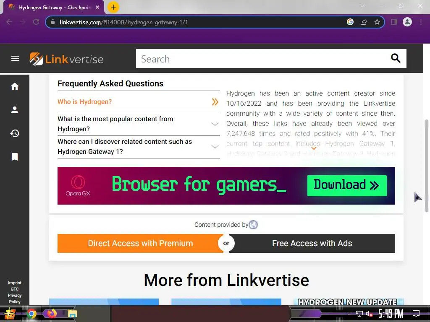Viewport: 430px width, 322px height.
Task: Bookmark this page with the star
Action: coord(377,22)
